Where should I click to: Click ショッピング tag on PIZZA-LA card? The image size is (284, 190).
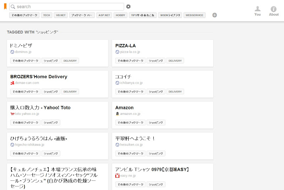coord(156,61)
